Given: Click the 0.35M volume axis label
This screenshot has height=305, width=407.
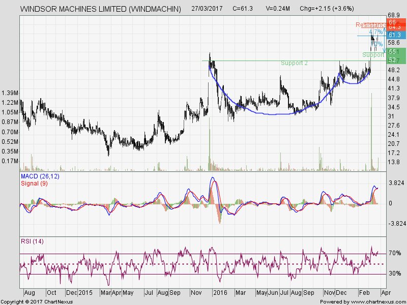Looking at the screenshot, I should pos(10,151).
